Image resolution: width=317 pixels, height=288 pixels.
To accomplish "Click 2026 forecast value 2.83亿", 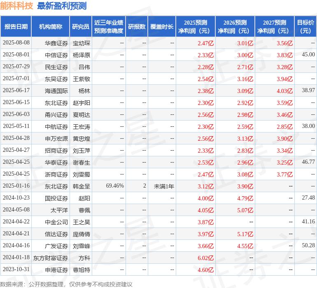I will [x=245, y=151].
